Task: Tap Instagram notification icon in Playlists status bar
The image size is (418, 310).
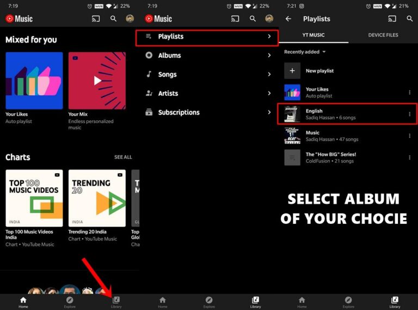Action: pyautogui.click(x=302, y=6)
